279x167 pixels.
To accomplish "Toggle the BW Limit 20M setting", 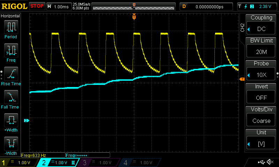I will (x=261, y=47).
